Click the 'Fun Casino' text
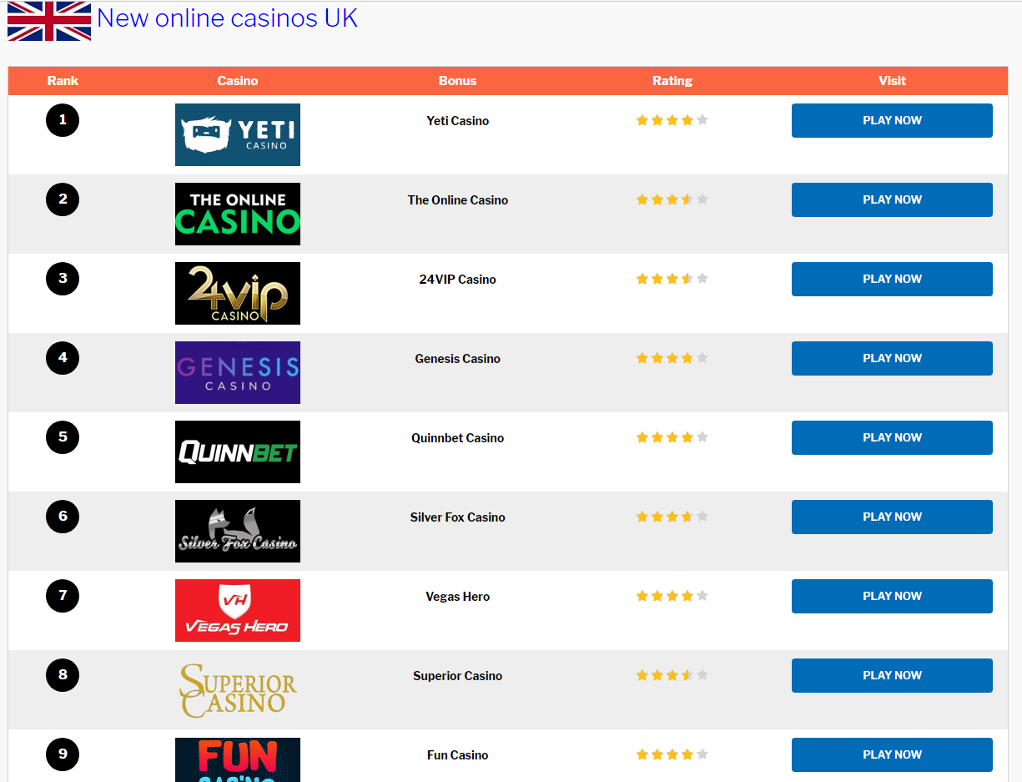This screenshot has width=1022, height=782. click(458, 755)
